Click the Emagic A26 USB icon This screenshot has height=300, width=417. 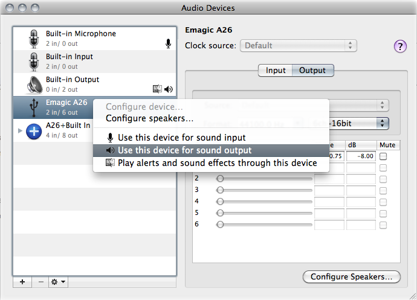(34, 107)
